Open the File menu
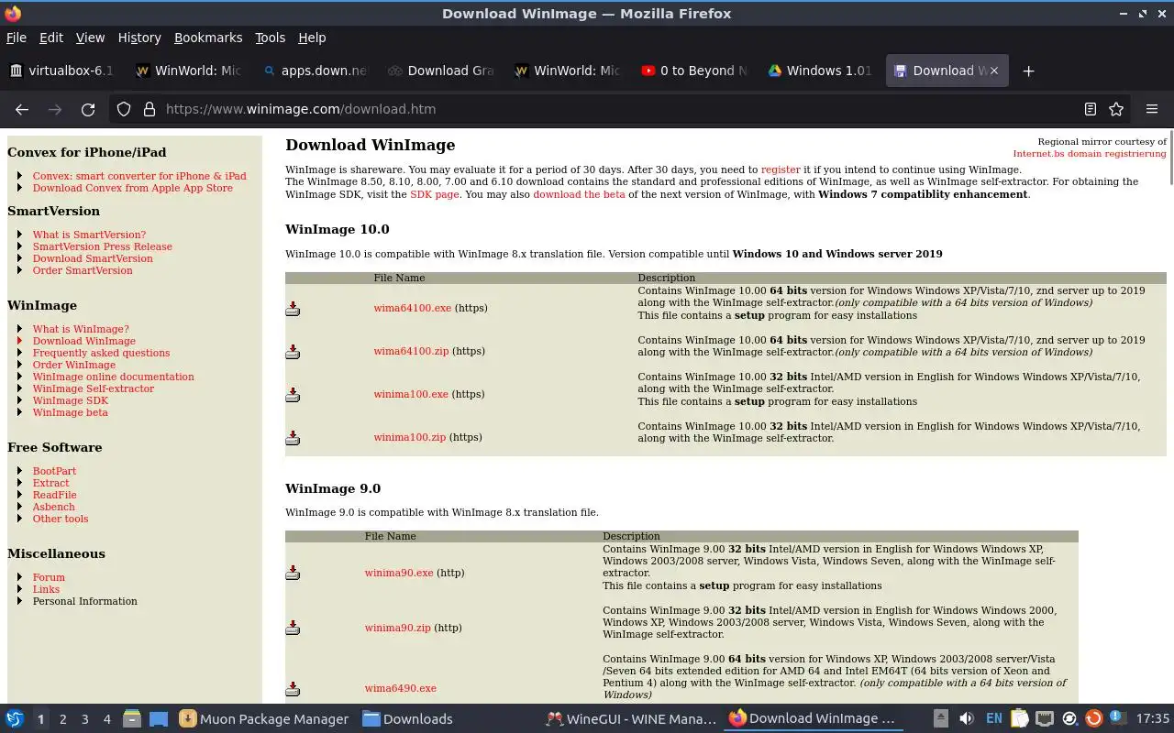The height and width of the screenshot is (733, 1174). pos(17,38)
